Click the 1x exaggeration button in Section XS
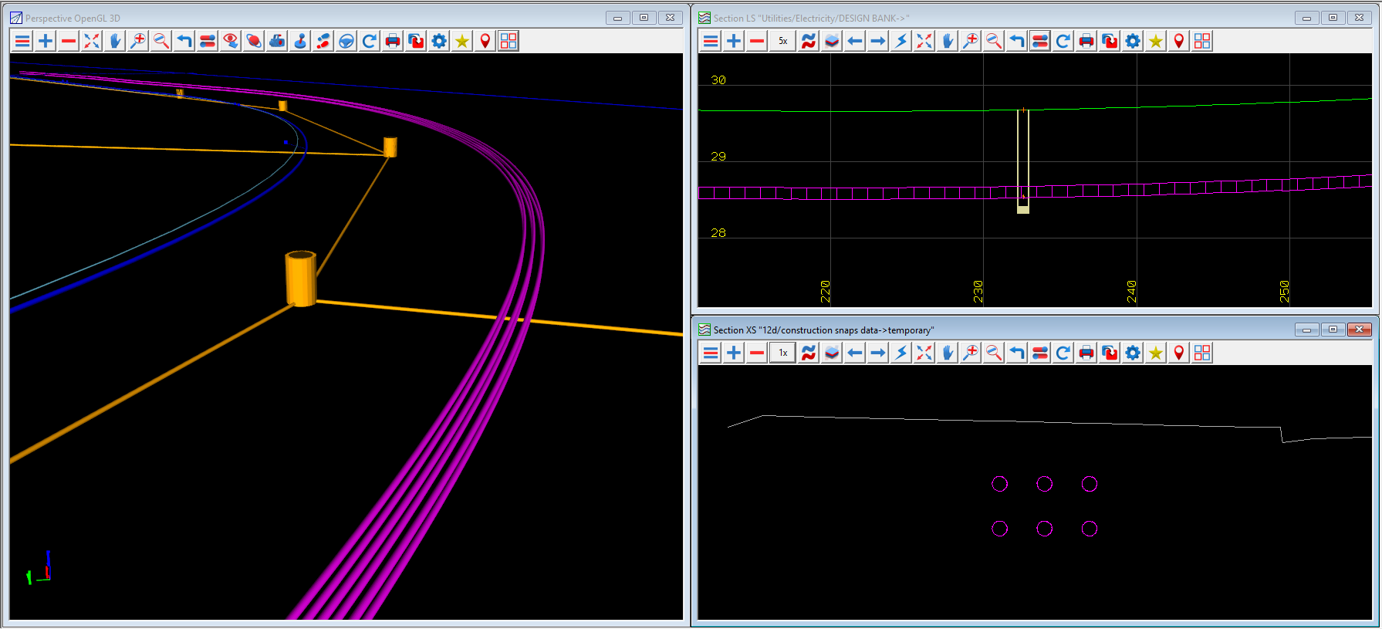The width and height of the screenshot is (1382, 629). click(782, 353)
